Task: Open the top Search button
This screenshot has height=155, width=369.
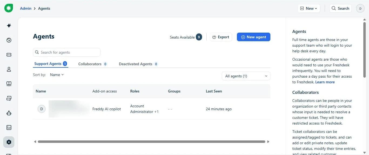Action: pos(340,8)
